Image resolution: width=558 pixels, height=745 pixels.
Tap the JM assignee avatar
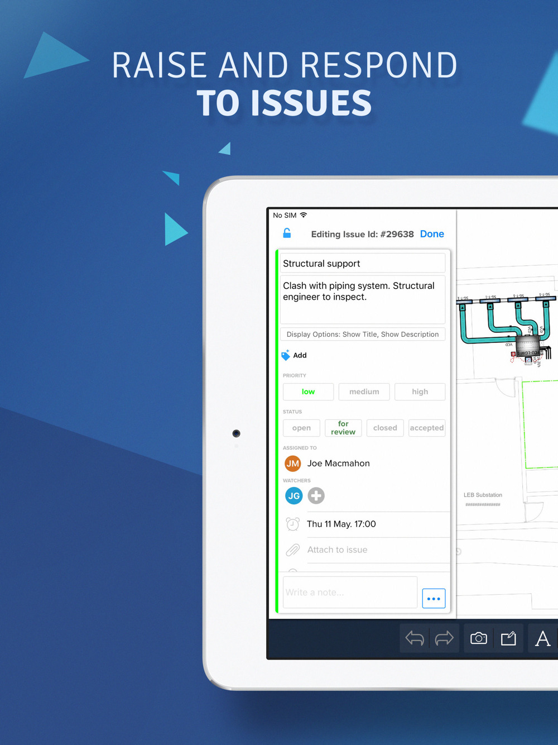tap(293, 464)
